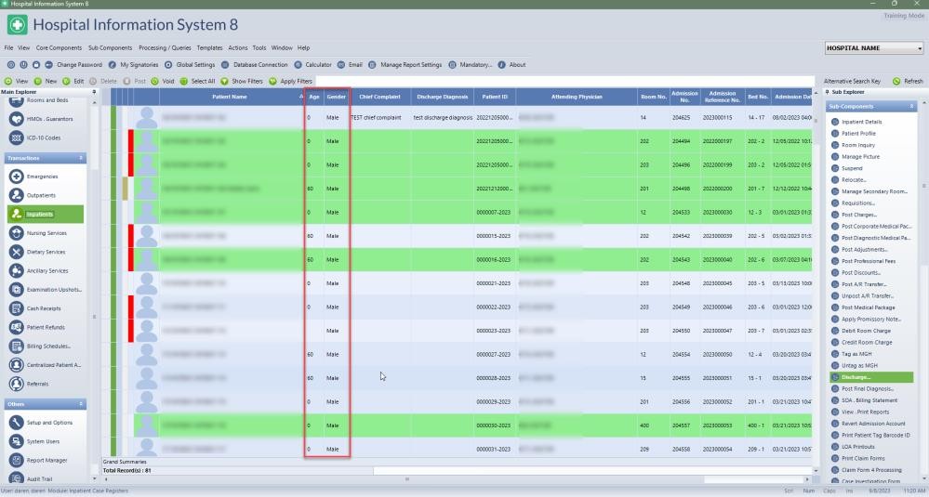
Task: Collapse the Transactions section header
Action: tap(81, 158)
